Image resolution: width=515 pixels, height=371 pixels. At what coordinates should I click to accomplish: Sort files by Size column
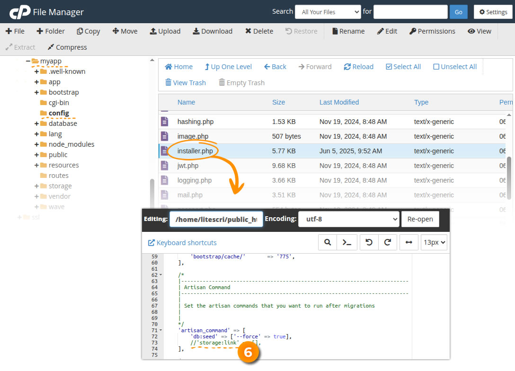278,102
